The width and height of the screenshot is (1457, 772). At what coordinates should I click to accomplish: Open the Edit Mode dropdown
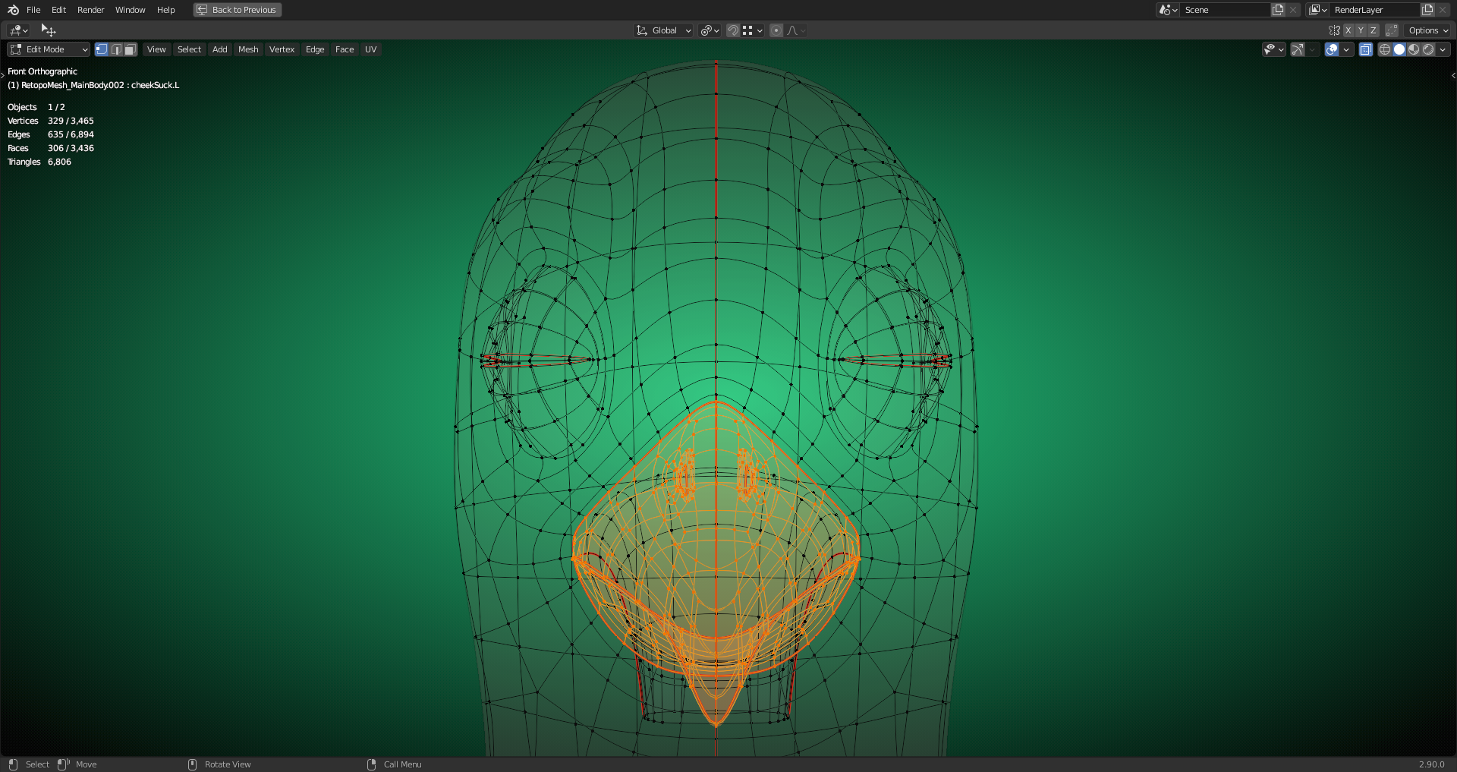pos(48,49)
